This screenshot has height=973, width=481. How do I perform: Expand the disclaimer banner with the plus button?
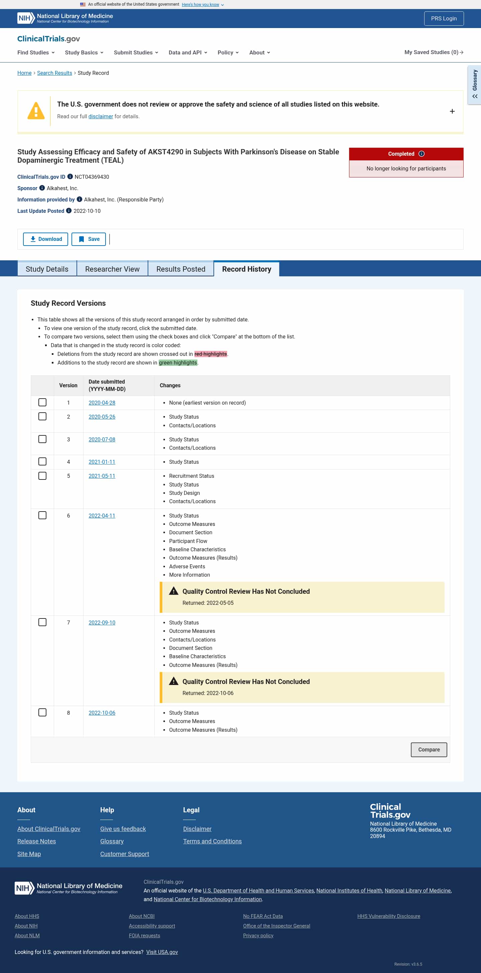point(452,111)
